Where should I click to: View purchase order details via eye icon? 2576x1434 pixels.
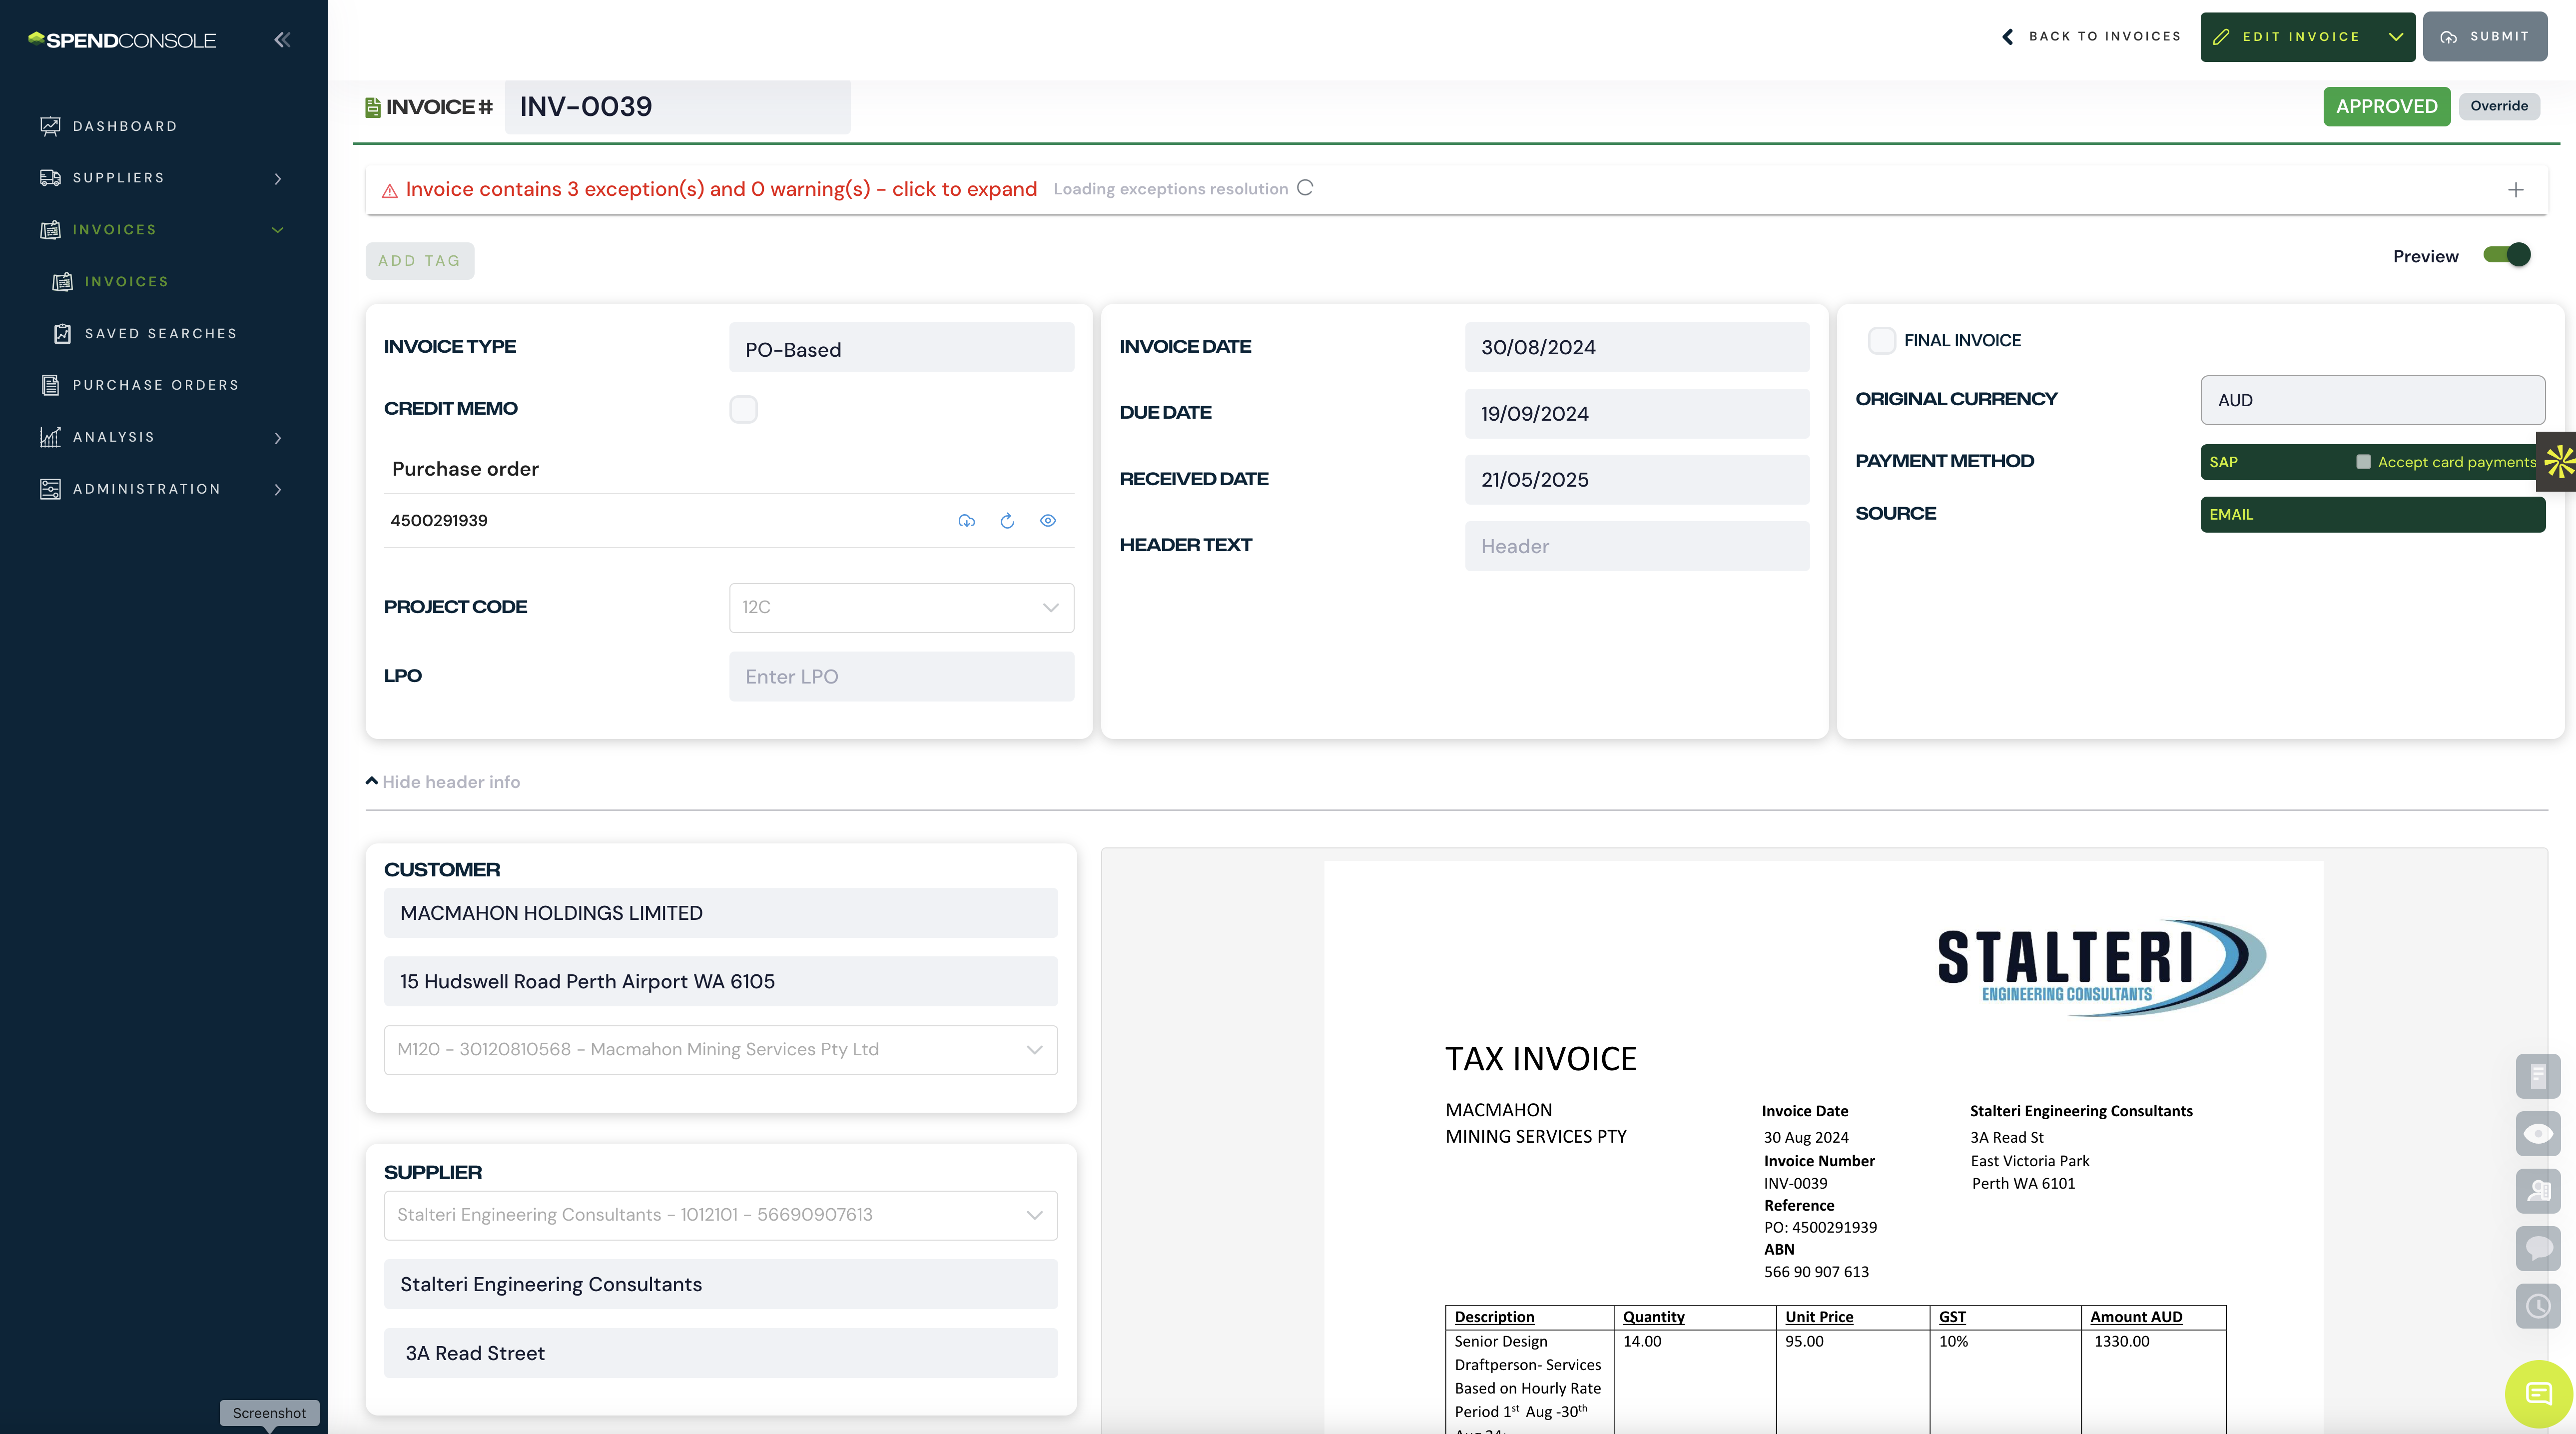1047,521
